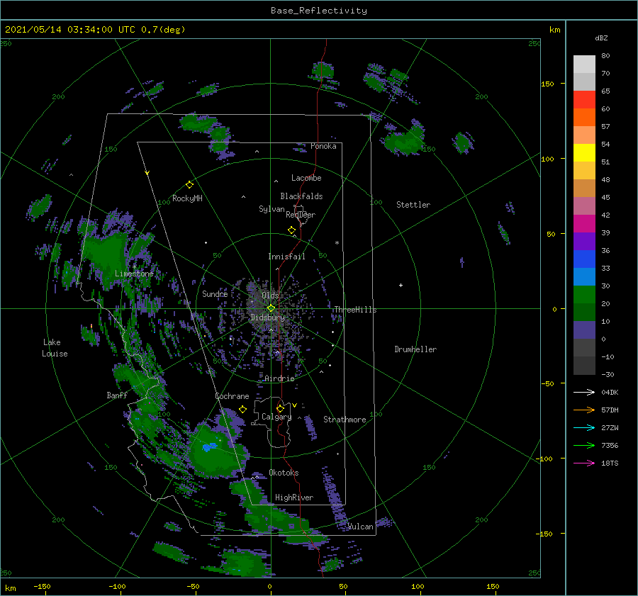Image resolution: width=638 pixels, height=596 pixels.
Task: Click the yellow diamond marker south of RedDeer
Action: point(291,230)
